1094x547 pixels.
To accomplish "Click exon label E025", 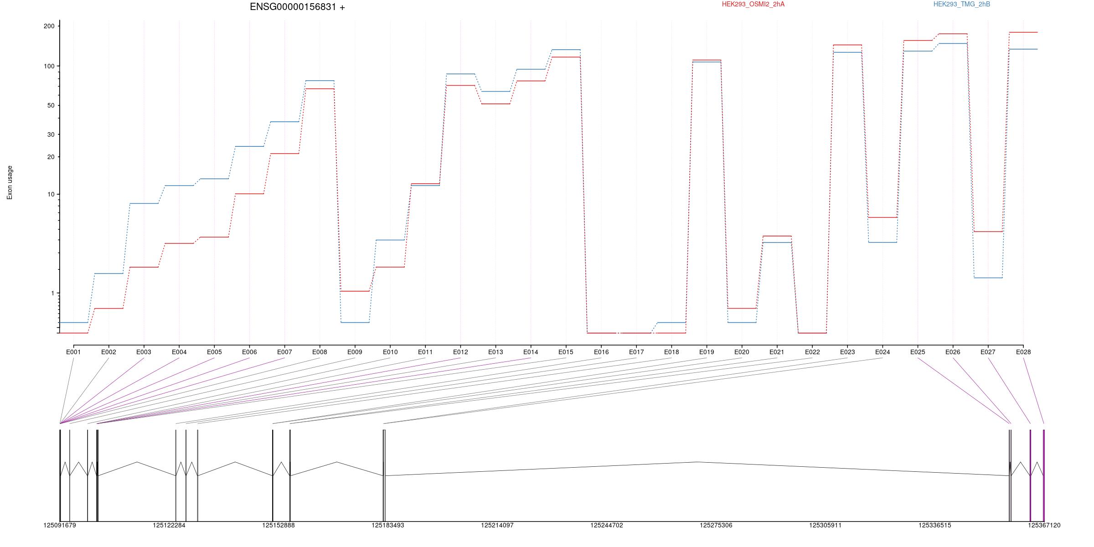I will [918, 352].
